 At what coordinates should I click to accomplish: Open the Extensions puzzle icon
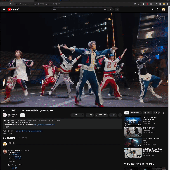(151, 4)
